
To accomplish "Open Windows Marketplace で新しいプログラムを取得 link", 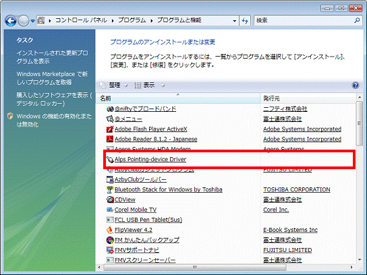I will coord(52,78).
